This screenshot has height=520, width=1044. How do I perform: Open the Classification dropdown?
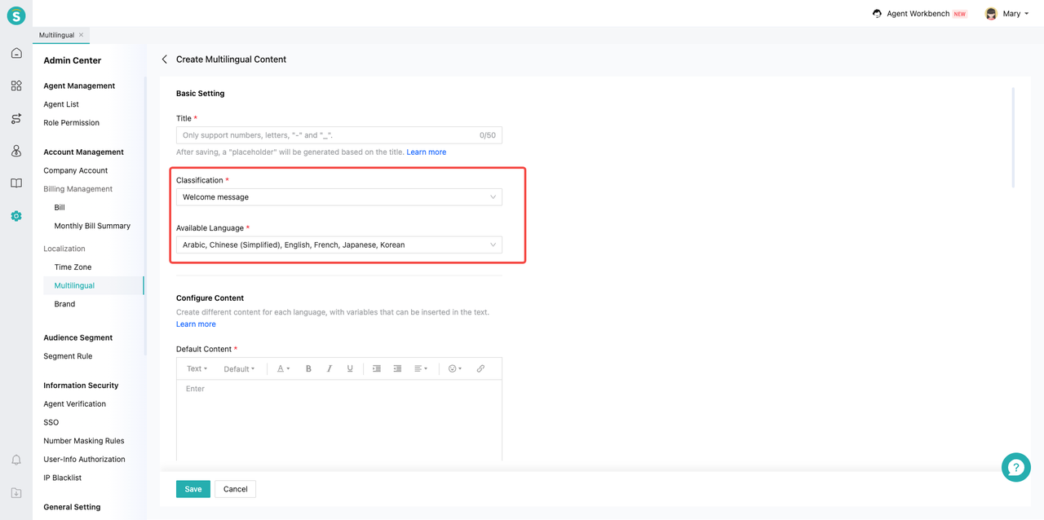tap(339, 197)
